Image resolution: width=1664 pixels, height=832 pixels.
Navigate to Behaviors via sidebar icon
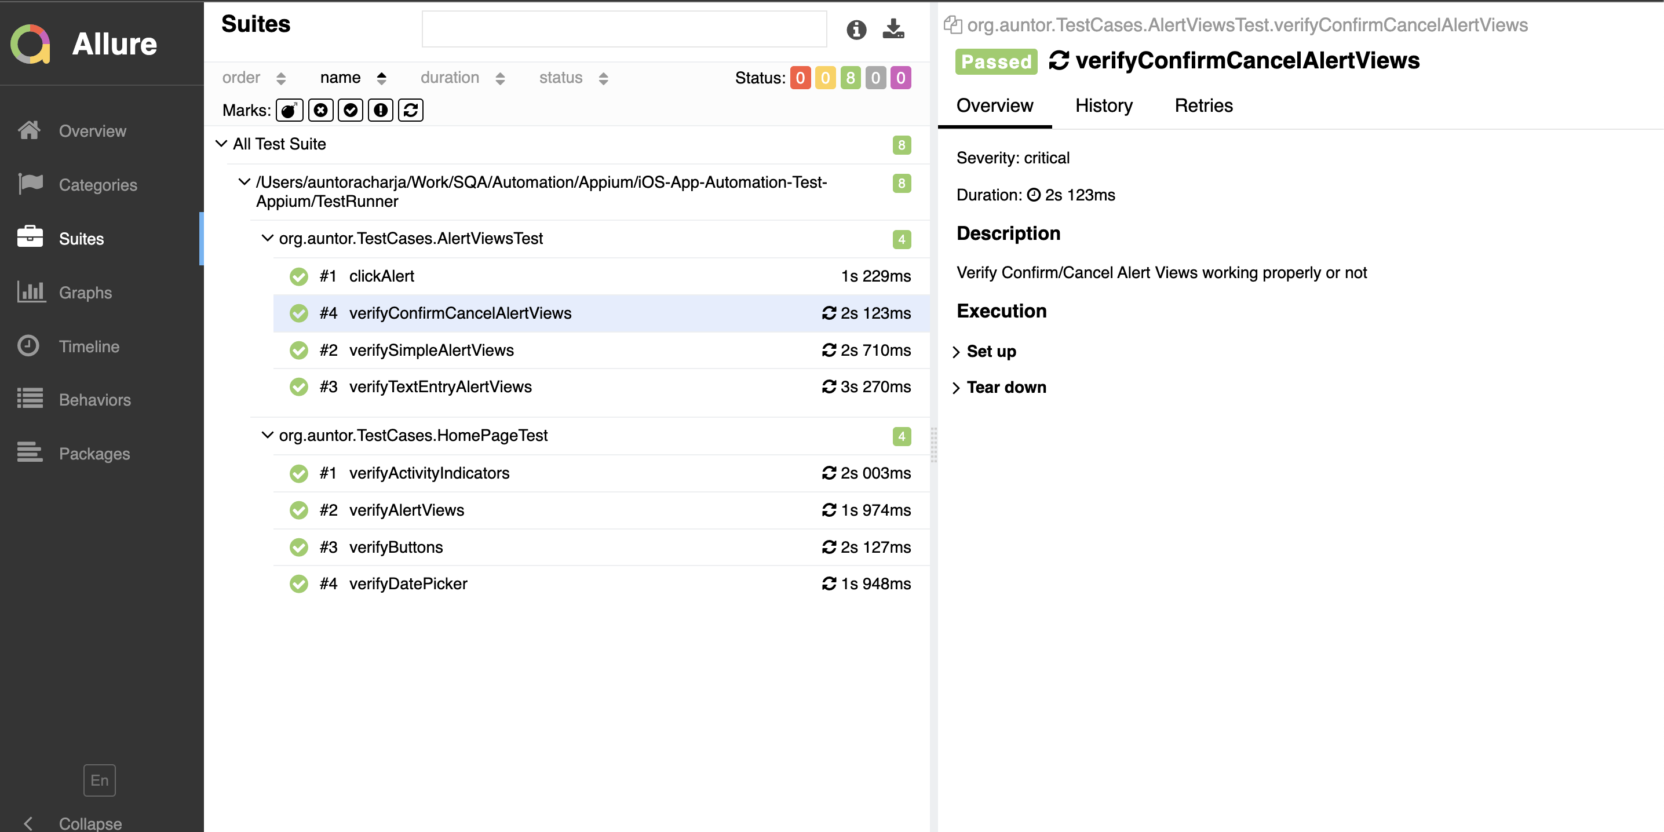30,399
